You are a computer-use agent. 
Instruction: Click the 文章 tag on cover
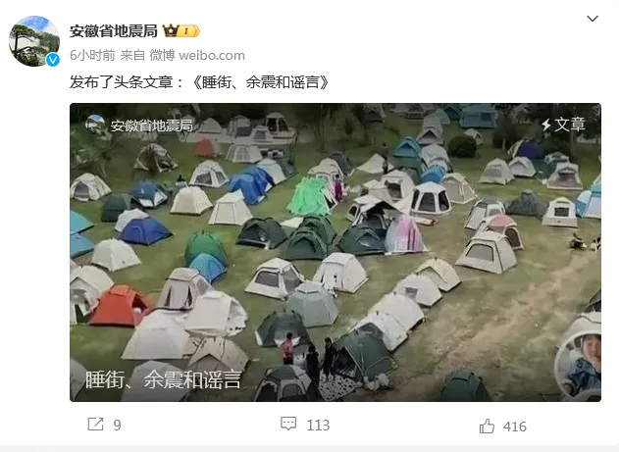pyautogui.click(x=570, y=125)
